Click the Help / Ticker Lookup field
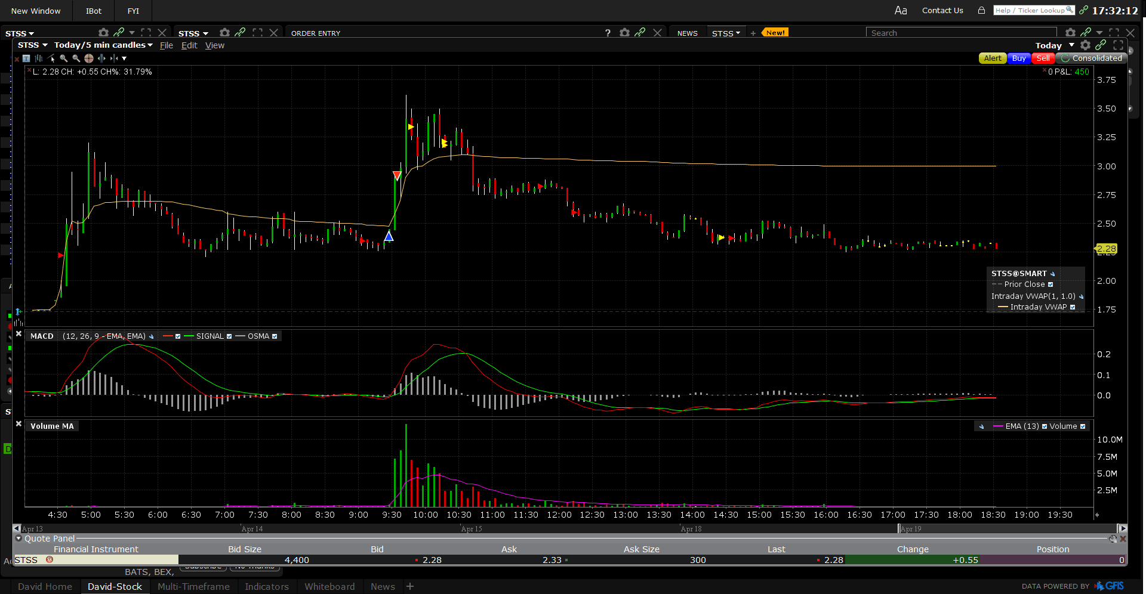Viewport: 1146px width, 594px height. coord(1033,10)
